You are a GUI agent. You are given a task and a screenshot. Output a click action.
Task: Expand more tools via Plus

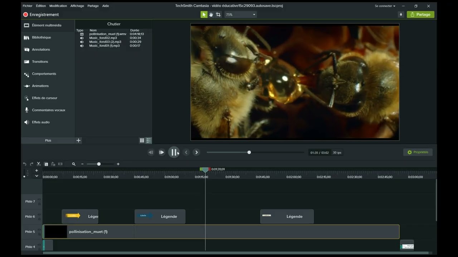click(48, 141)
